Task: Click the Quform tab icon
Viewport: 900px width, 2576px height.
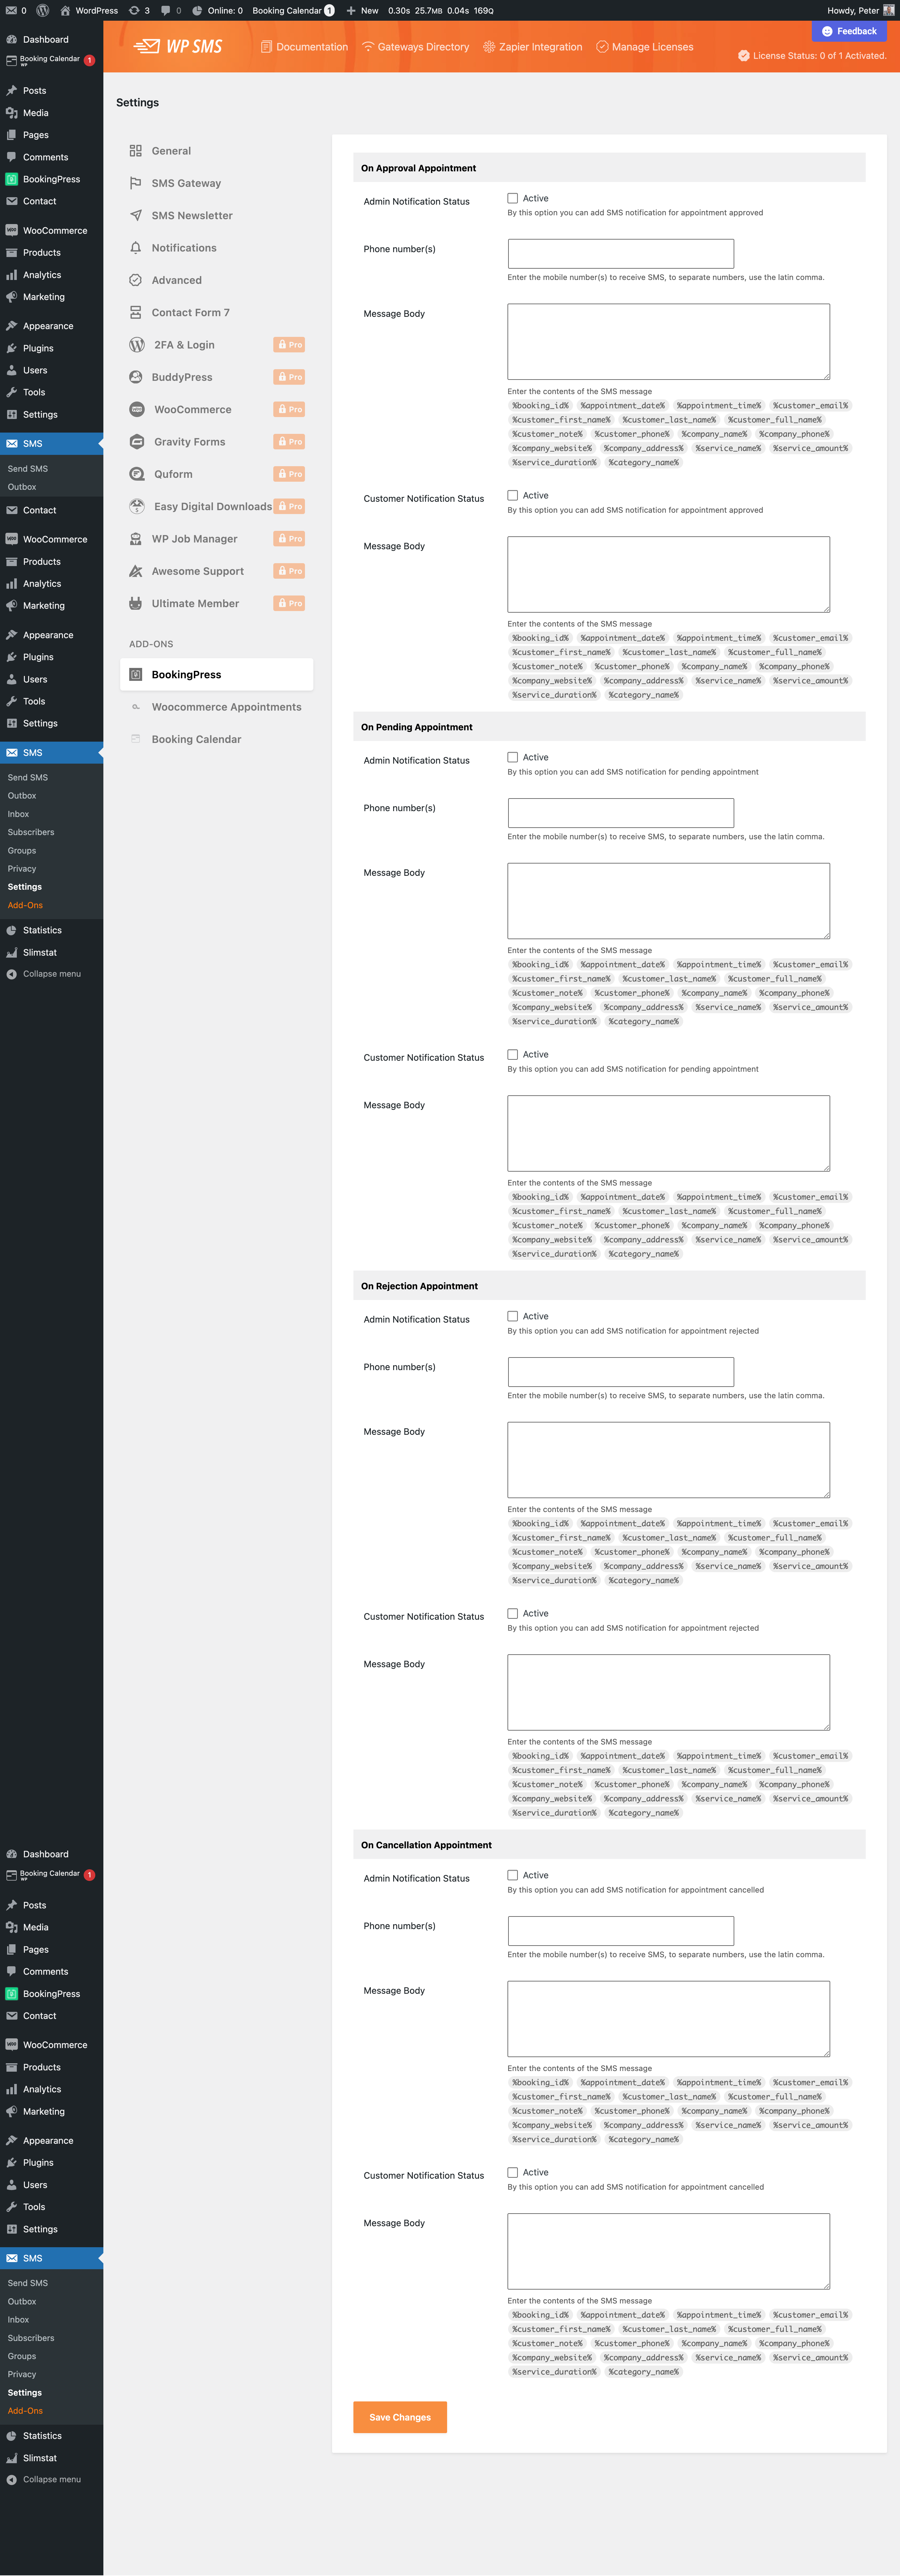Action: (x=137, y=474)
